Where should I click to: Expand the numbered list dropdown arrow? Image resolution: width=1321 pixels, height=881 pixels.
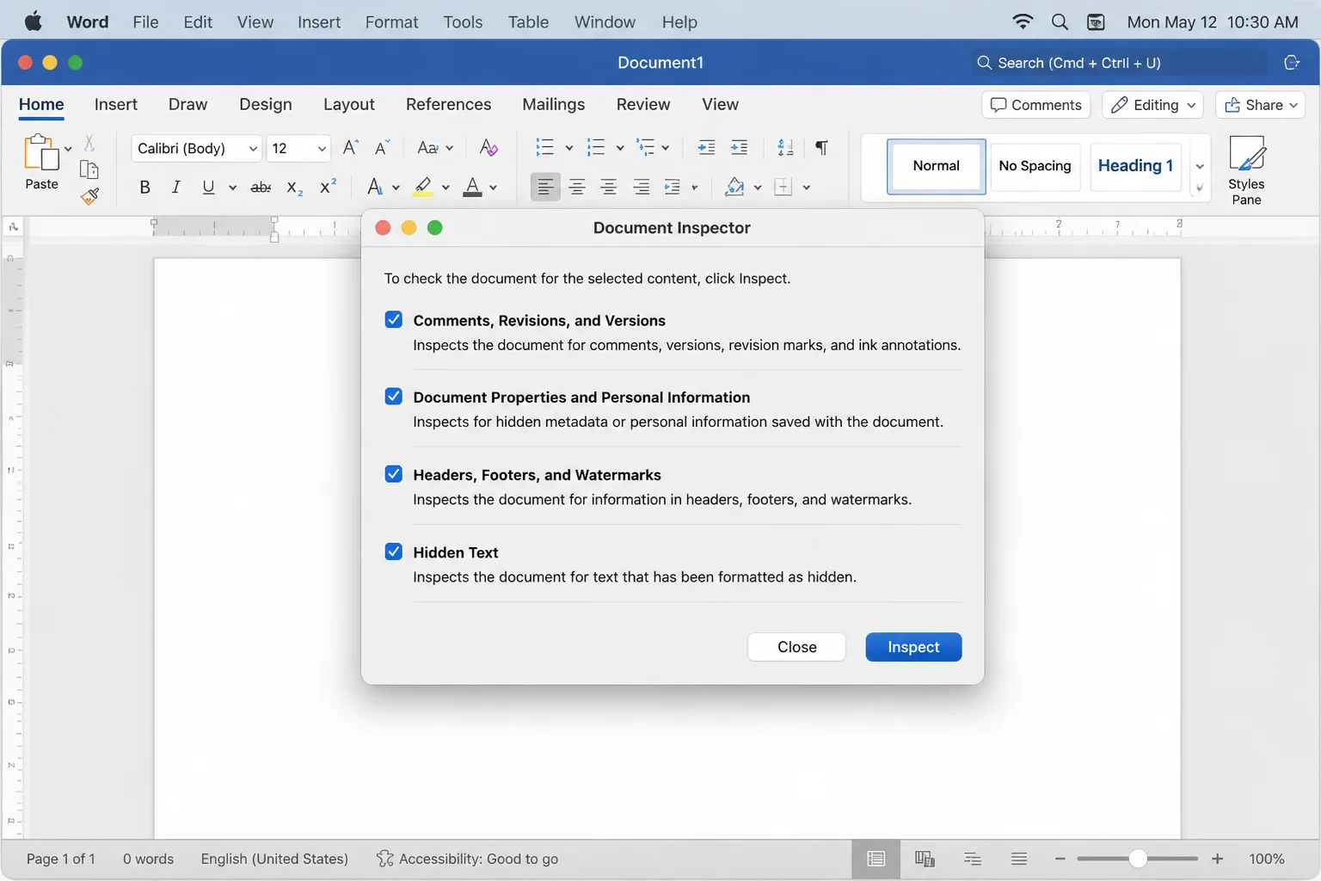coord(619,148)
